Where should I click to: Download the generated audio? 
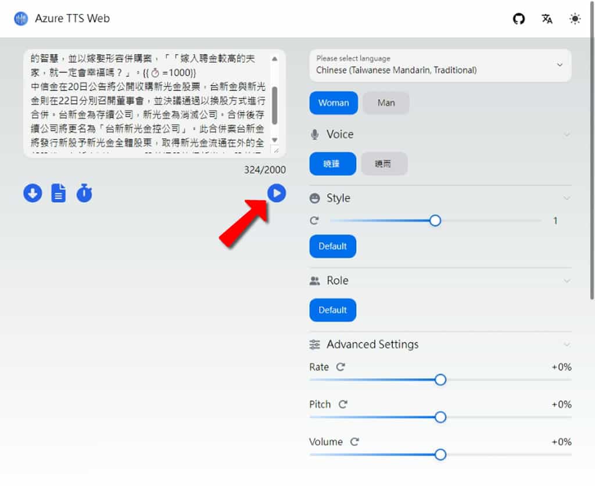(x=33, y=193)
